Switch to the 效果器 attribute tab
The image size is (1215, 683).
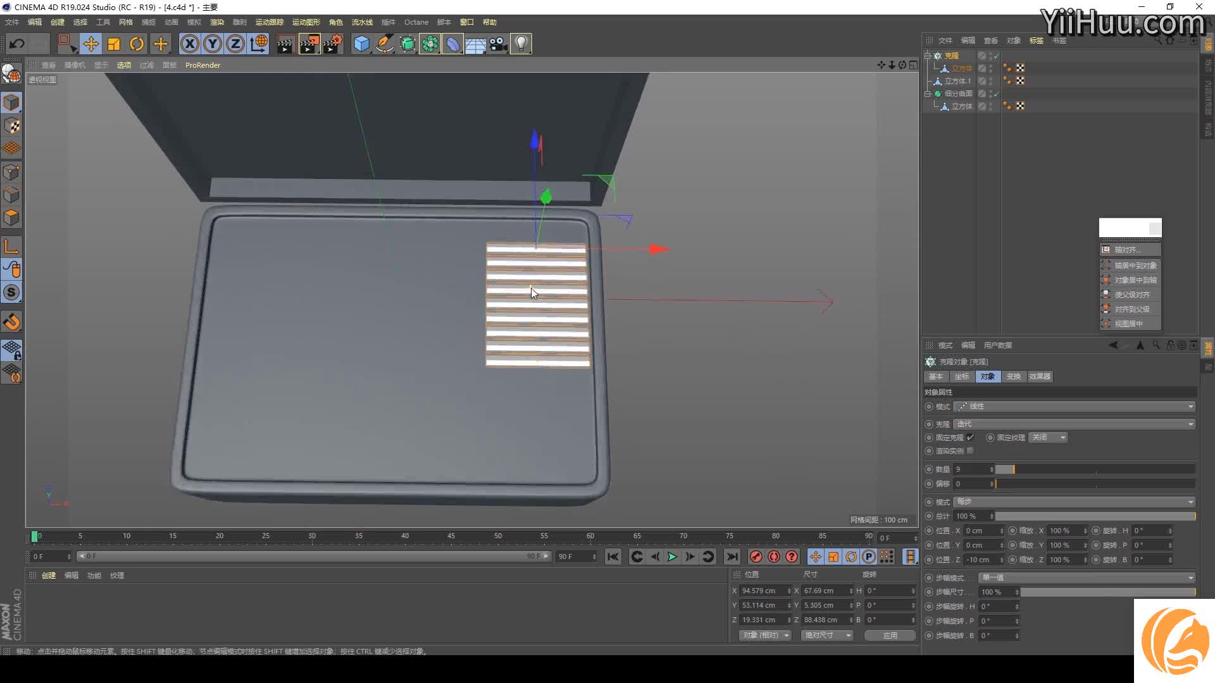tap(1040, 376)
